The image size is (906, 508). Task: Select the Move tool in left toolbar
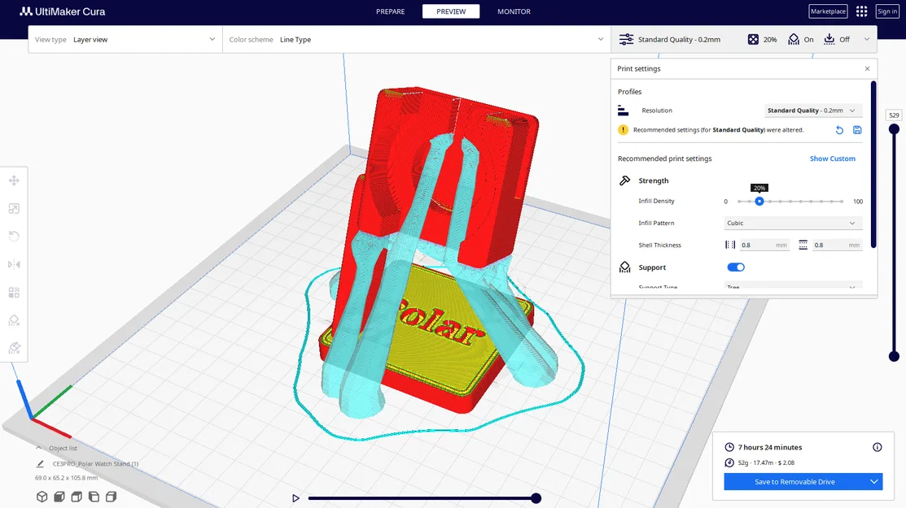pos(14,180)
